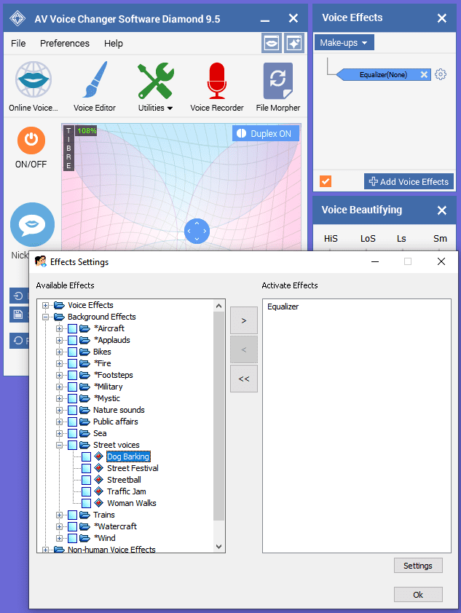Image resolution: width=461 pixels, height=613 pixels.
Task: Open the File Morpher icon
Action: (x=278, y=81)
